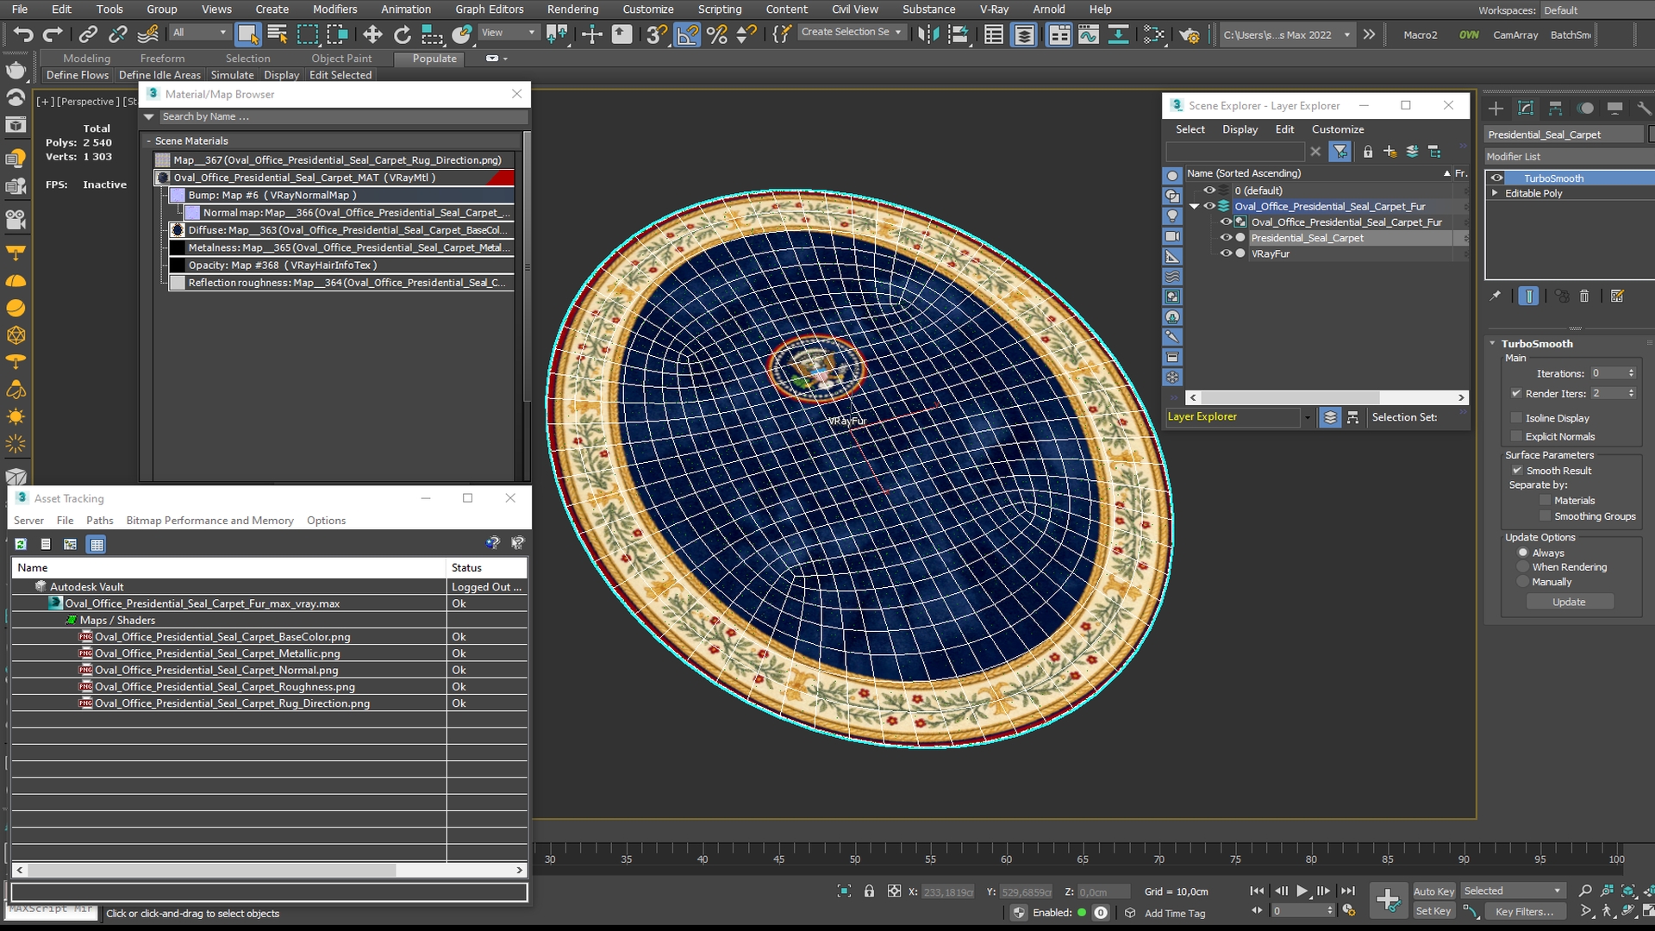Toggle Show End Result in modifier stack
The image size is (1655, 931).
point(1528,296)
